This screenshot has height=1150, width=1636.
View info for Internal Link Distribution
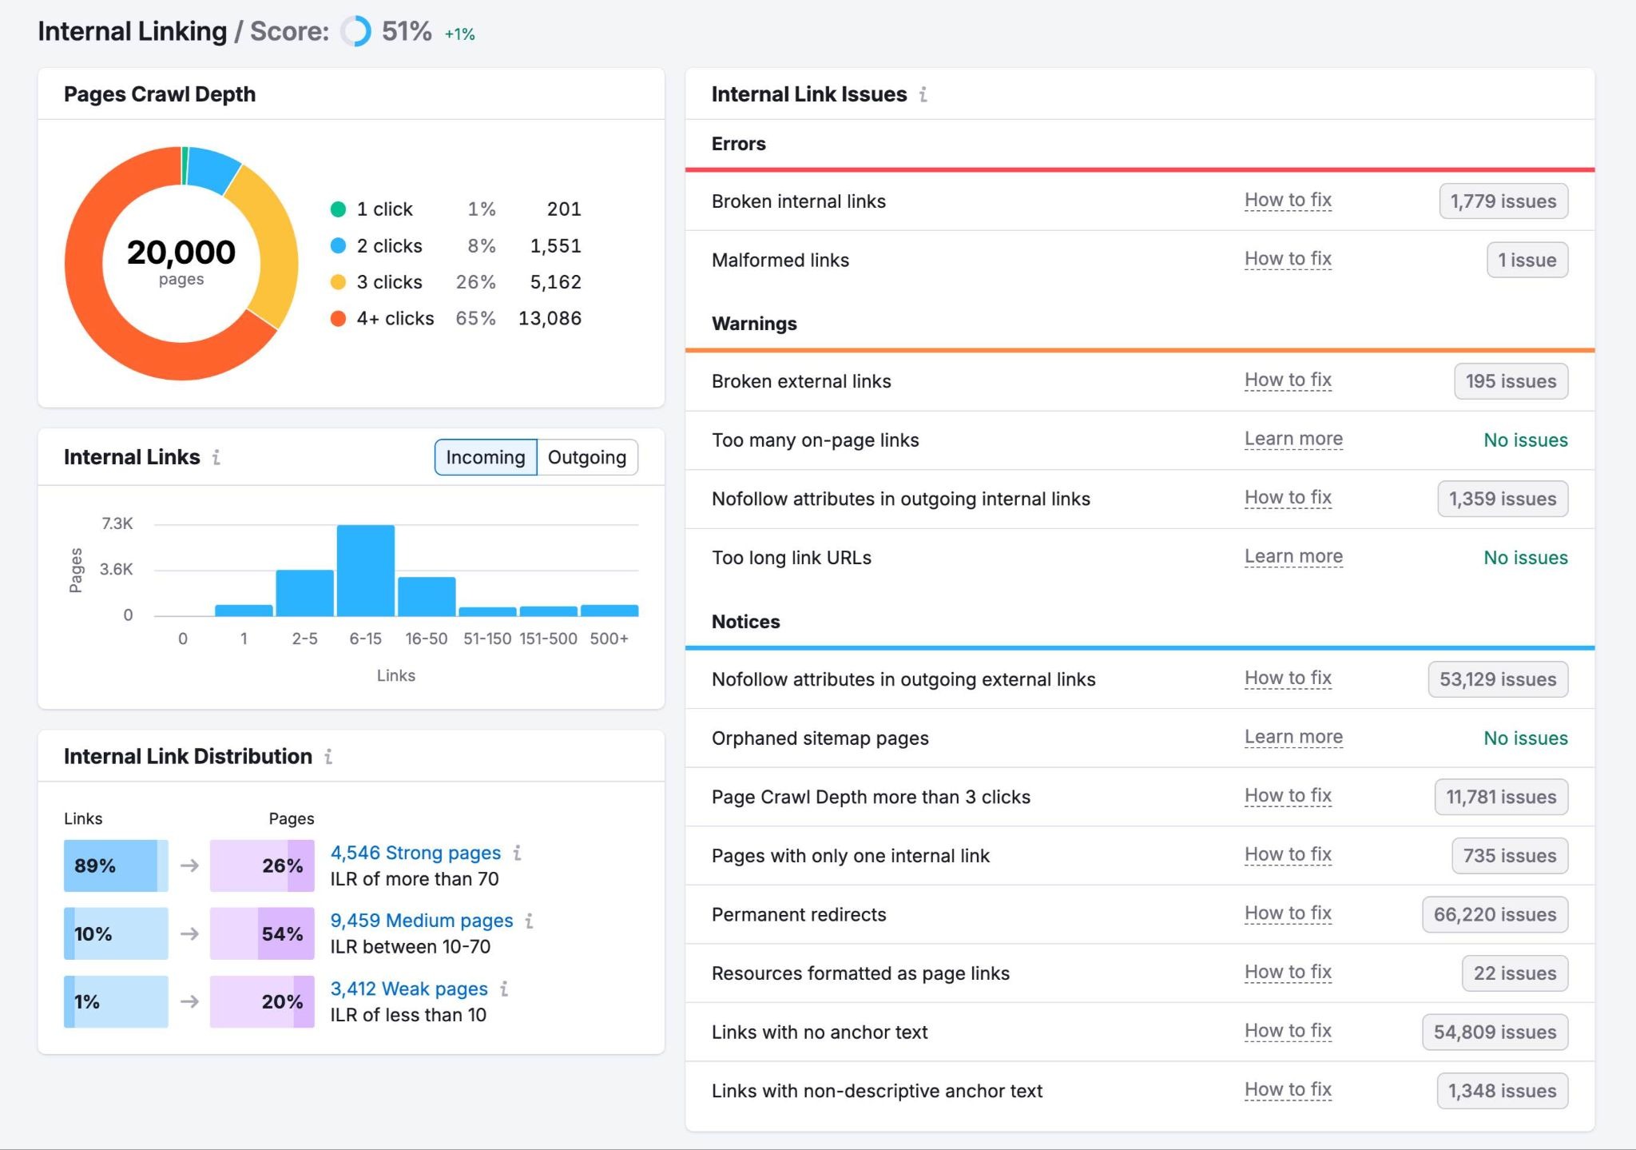(329, 757)
